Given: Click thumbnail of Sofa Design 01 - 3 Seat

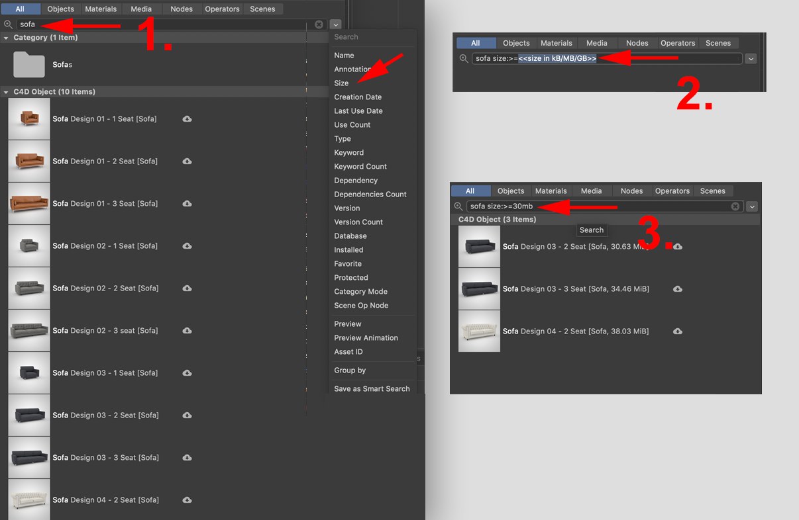Looking at the screenshot, I should [29, 204].
